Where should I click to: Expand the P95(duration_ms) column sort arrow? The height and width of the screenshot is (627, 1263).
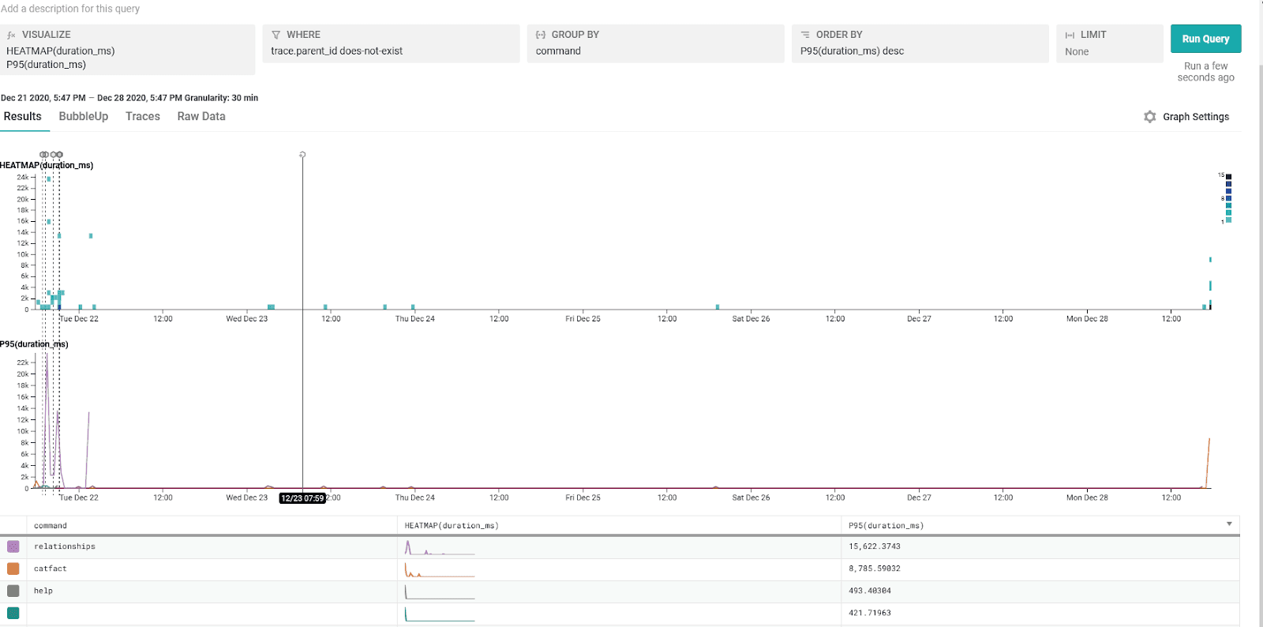[x=1229, y=524]
